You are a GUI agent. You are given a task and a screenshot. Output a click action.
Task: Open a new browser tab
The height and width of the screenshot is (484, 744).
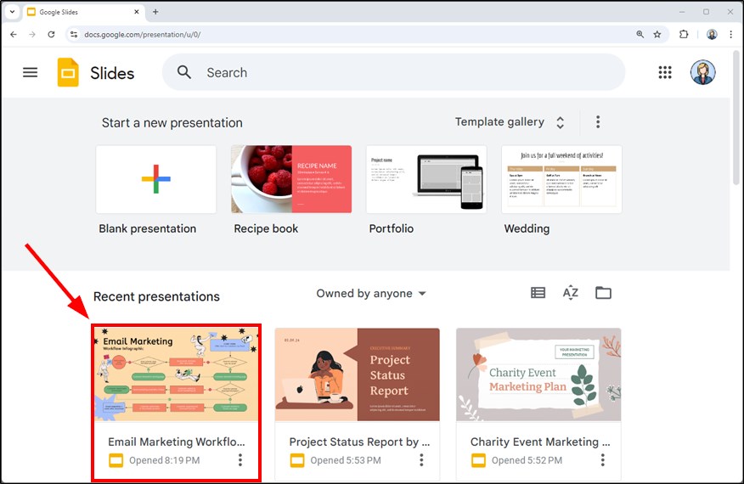[x=155, y=12]
